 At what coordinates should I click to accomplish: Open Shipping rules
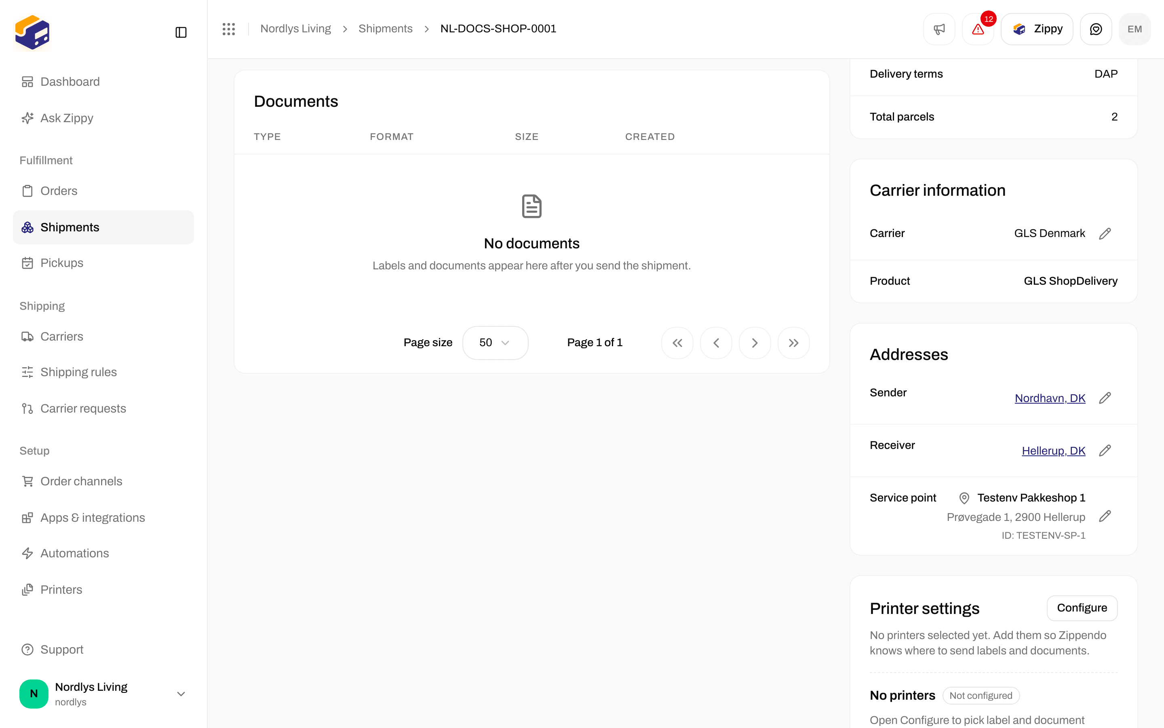[103, 372]
